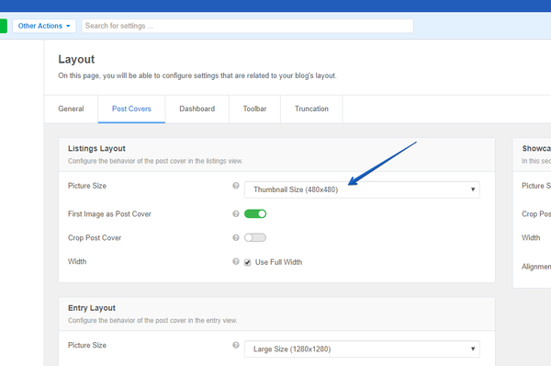Click the Layout page title

point(76,59)
